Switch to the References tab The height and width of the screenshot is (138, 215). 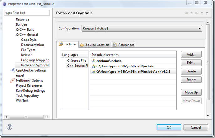pyautogui.click(x=123, y=45)
